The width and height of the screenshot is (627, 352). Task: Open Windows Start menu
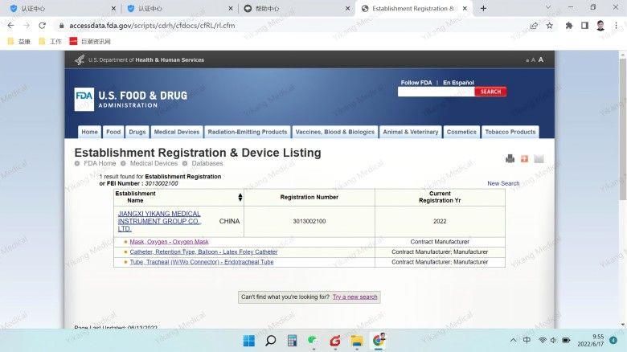pyautogui.click(x=249, y=341)
